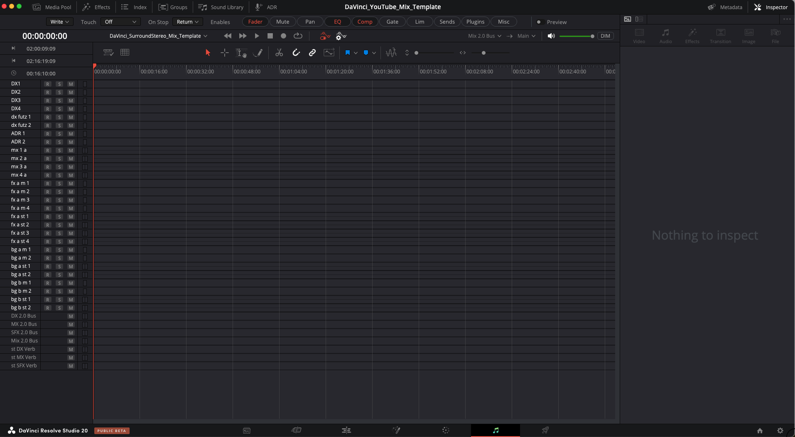The width and height of the screenshot is (795, 437).
Task: Solo the mx 1 a track
Action: (59, 151)
